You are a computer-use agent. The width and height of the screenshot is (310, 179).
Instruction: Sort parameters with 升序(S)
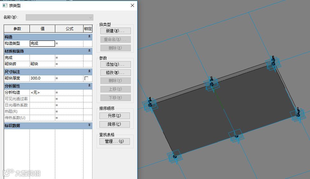115,116
